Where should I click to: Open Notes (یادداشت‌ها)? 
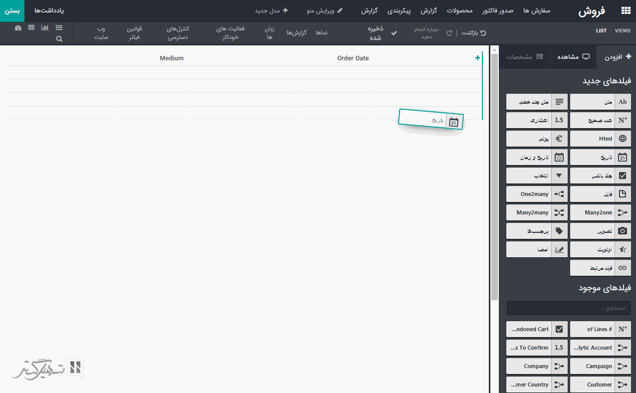[x=49, y=10]
